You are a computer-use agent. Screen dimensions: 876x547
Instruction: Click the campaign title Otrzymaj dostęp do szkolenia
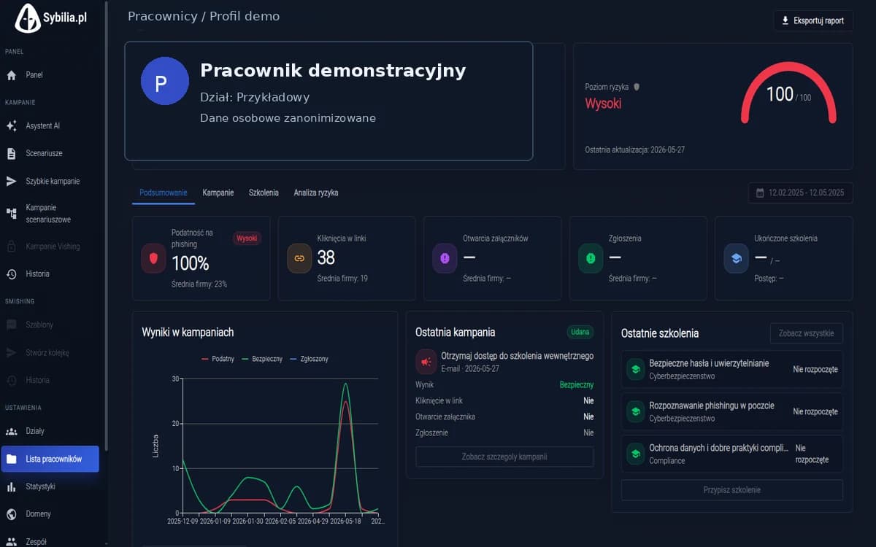pyautogui.click(x=517, y=356)
